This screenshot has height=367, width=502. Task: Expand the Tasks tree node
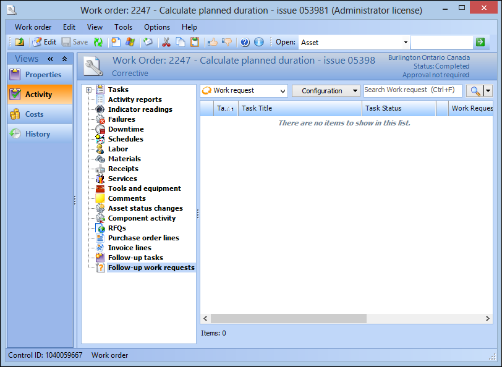point(88,90)
